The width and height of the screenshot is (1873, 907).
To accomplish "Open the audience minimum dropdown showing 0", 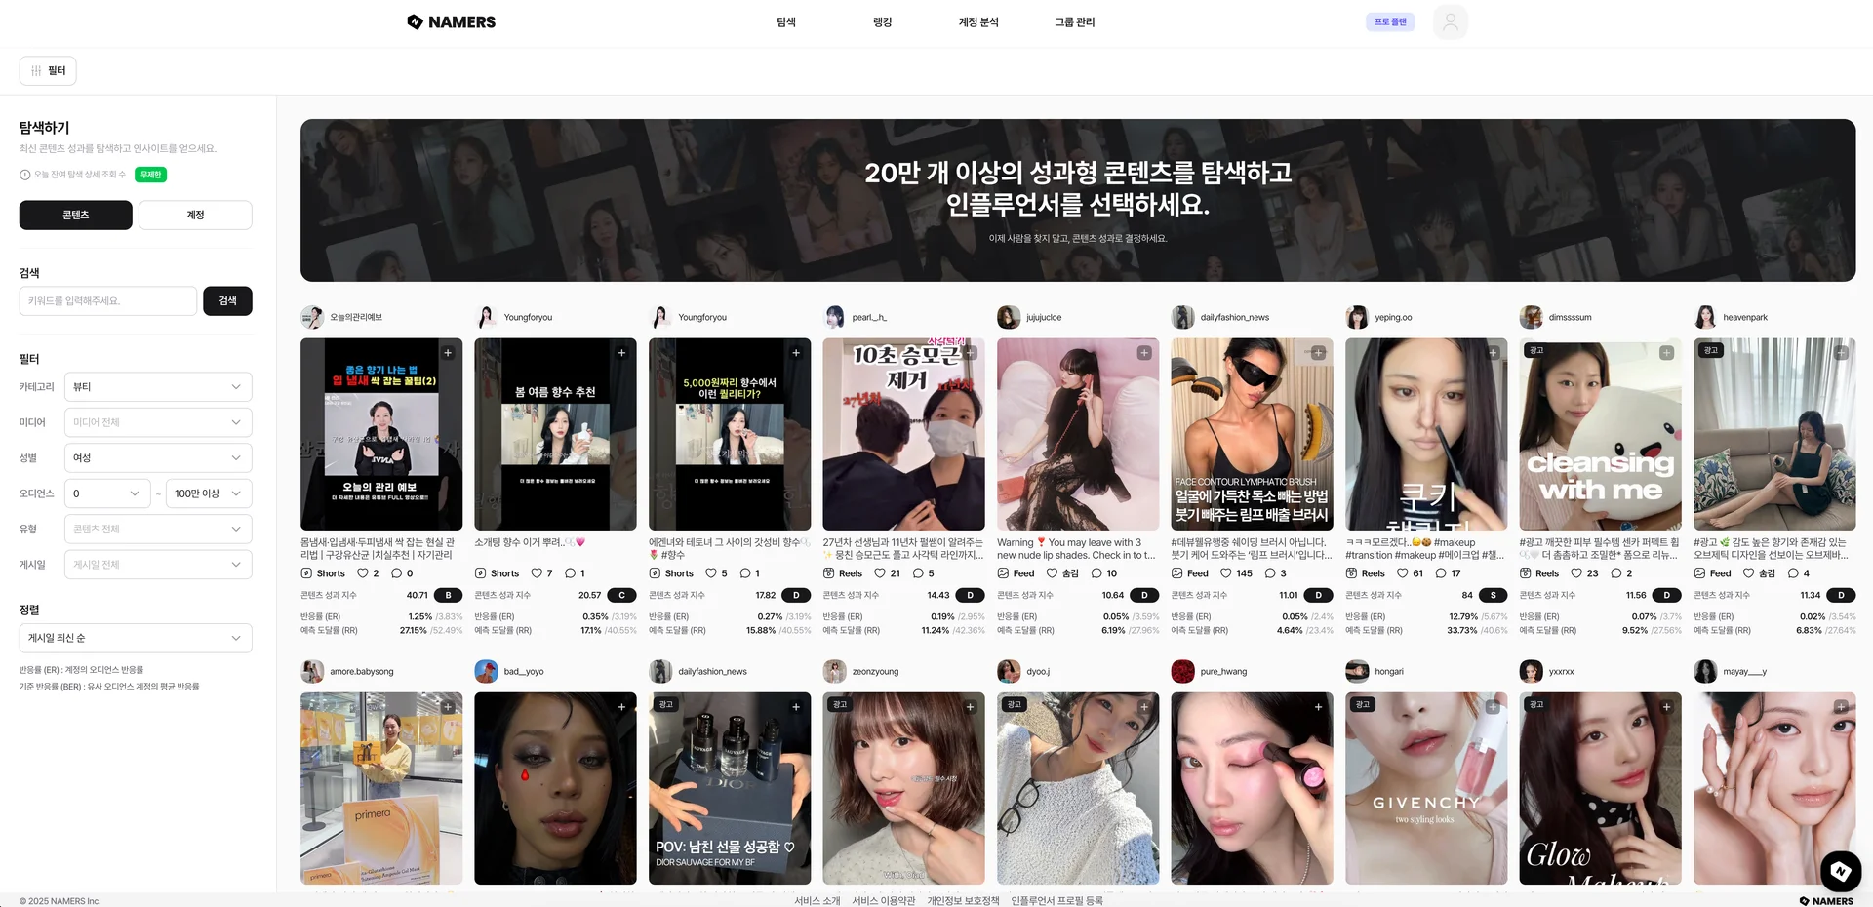I will click(x=107, y=493).
